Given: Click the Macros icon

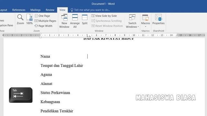Looking at the screenshot, I should pyautogui.click(x=146, y=18).
